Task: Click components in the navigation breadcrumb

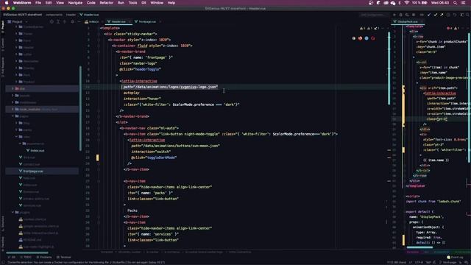Action: 54,15
